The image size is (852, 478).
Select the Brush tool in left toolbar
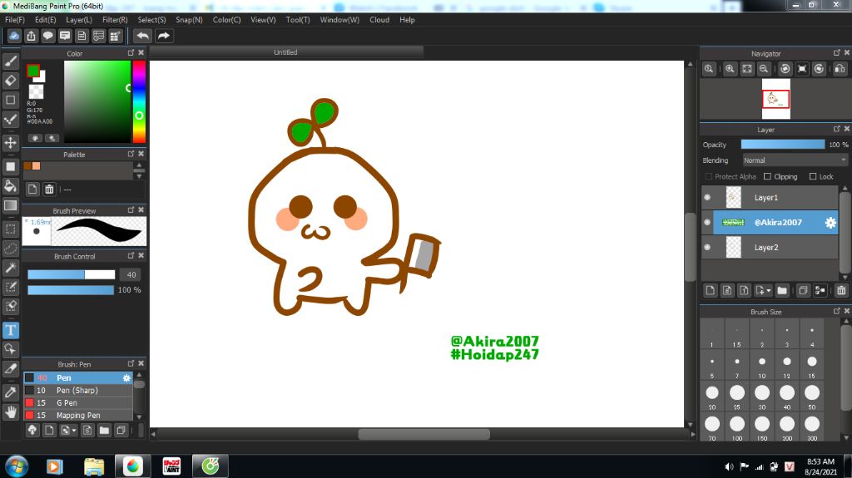pos(10,61)
